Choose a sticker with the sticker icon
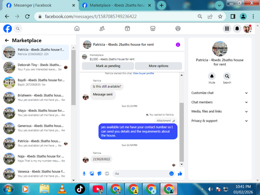 [99, 174]
